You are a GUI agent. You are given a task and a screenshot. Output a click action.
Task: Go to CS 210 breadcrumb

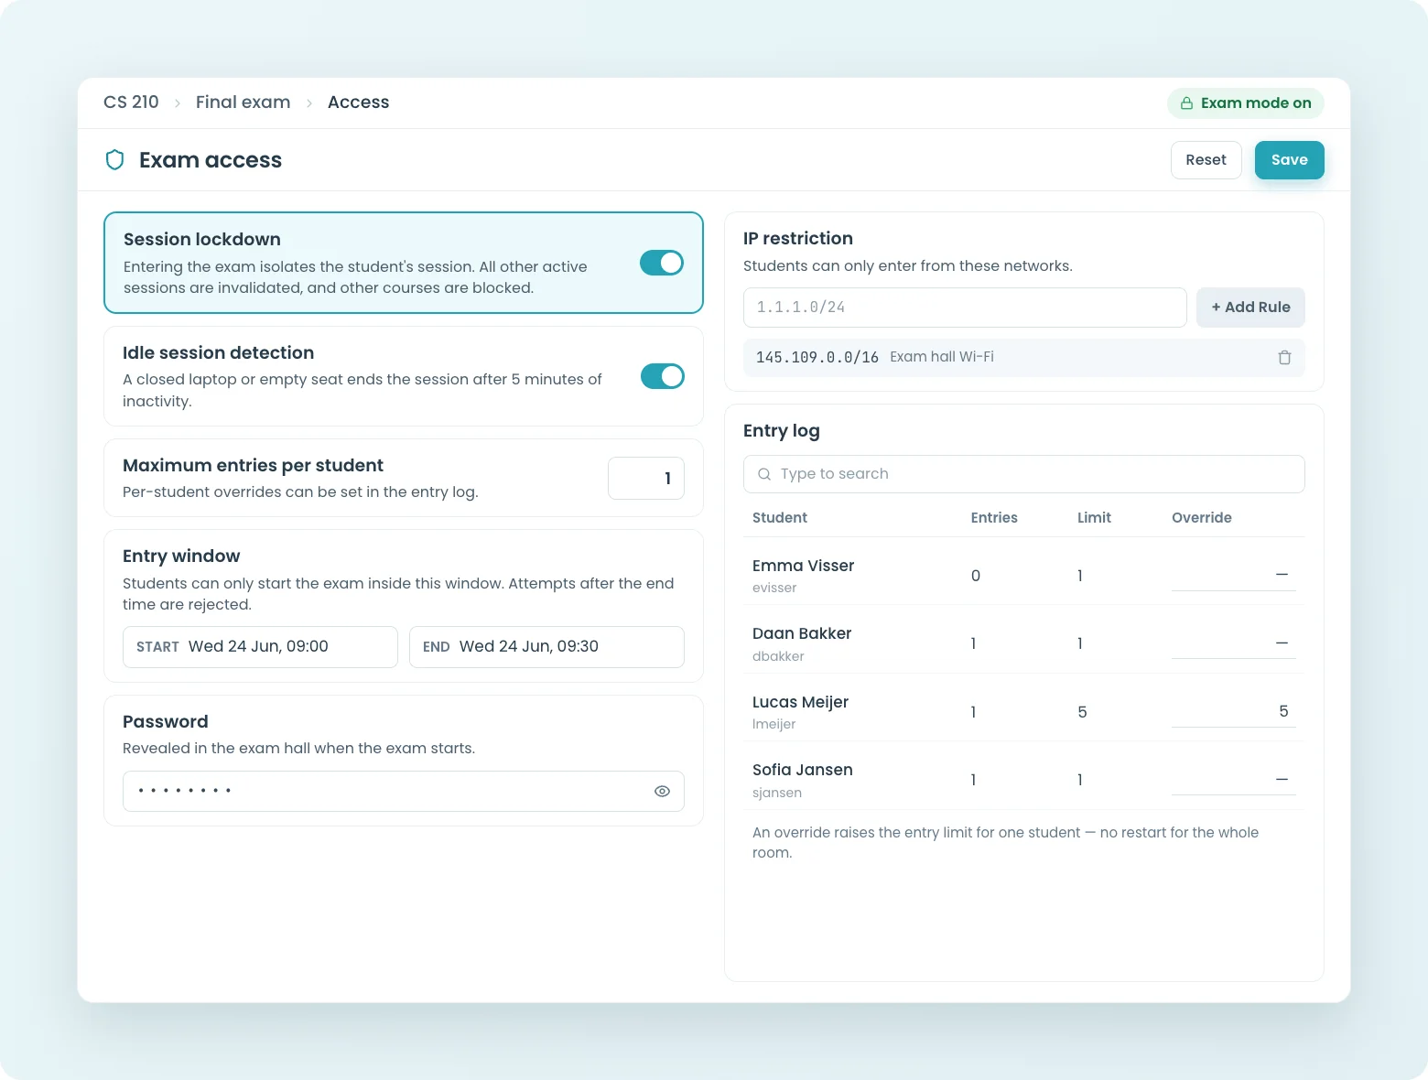[x=131, y=103]
